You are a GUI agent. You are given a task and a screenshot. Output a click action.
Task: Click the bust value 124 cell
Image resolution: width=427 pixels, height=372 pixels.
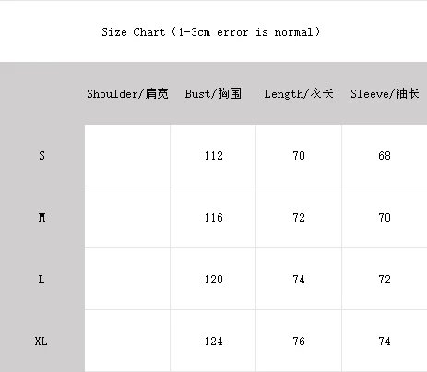point(213,341)
